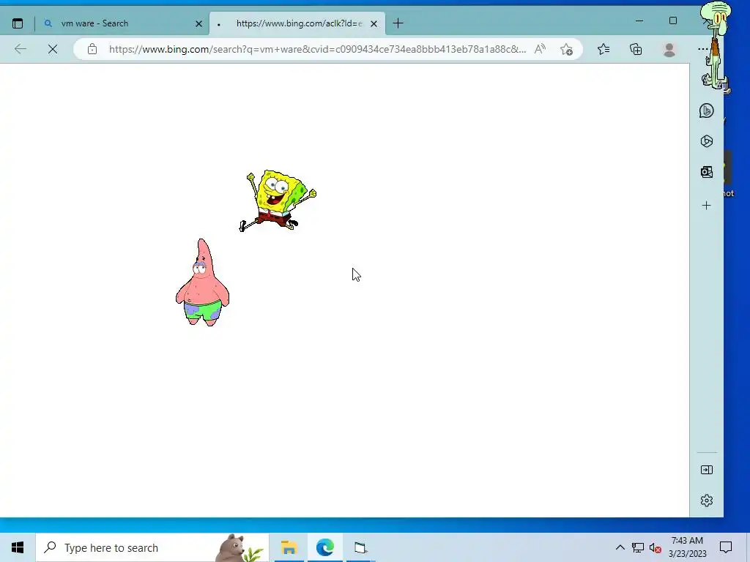750x562 pixels.
Task: Open the third taskbar app icon
Action: pos(360,547)
